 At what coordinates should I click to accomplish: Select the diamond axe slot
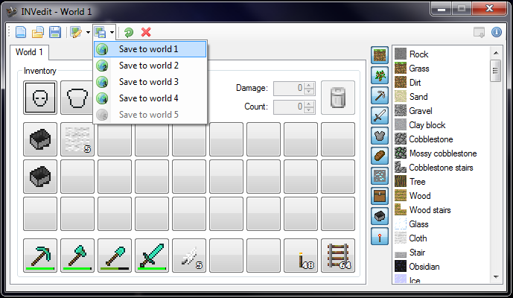pos(77,256)
